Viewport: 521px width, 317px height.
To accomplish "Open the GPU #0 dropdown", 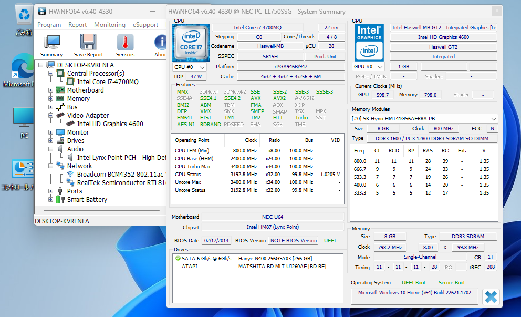I will (x=368, y=67).
